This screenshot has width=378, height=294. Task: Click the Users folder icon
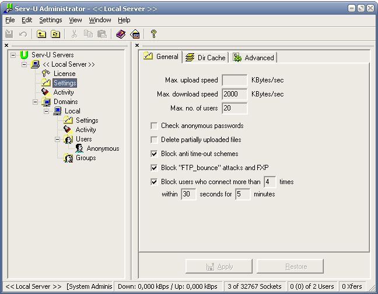point(68,139)
